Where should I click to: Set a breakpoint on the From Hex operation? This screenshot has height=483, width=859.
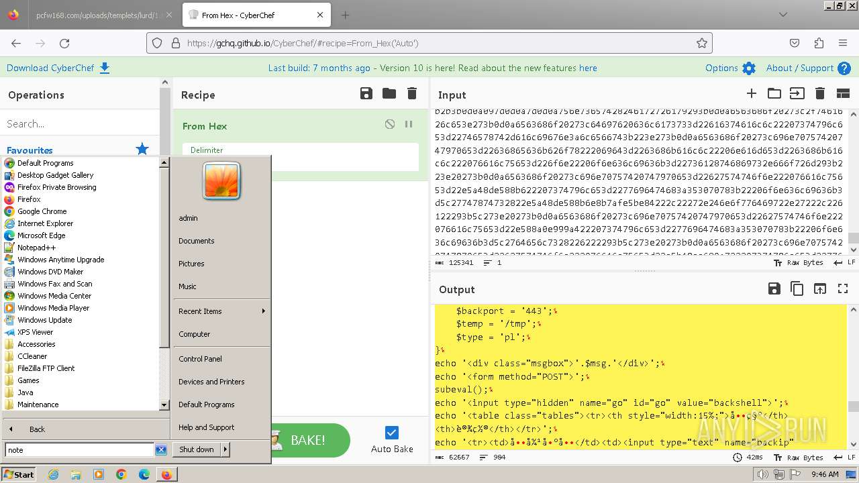[408, 125]
